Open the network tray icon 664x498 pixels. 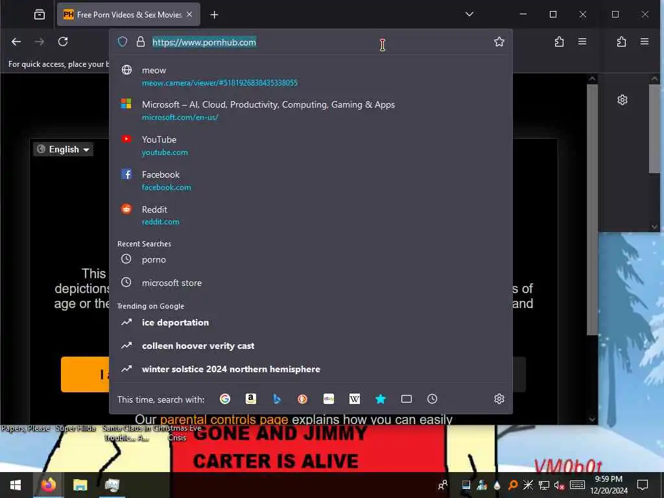[x=544, y=485]
